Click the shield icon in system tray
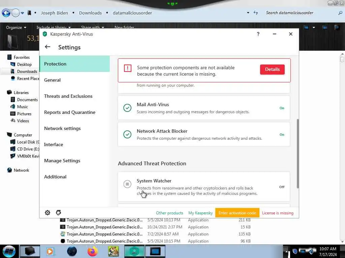 tap(295, 251)
